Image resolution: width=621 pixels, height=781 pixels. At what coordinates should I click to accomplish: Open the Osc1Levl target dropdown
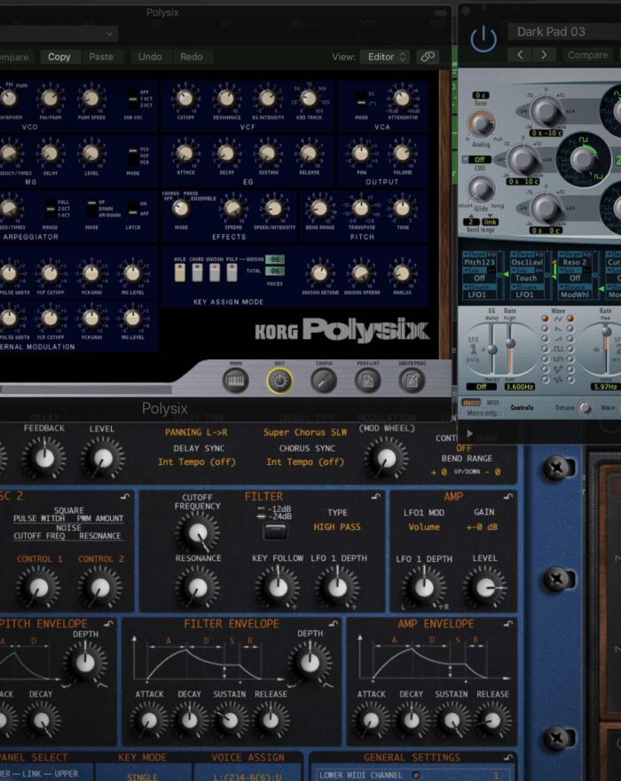(x=527, y=262)
